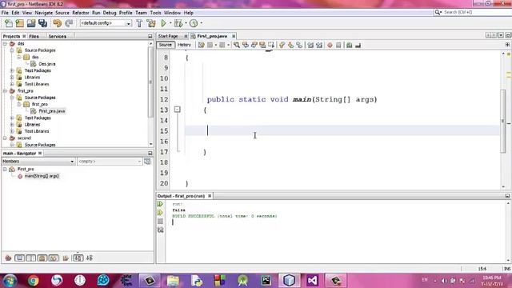Toggle Show Static Members filter in Navigator
The width and height of the screenshot is (512, 288).
31,258
